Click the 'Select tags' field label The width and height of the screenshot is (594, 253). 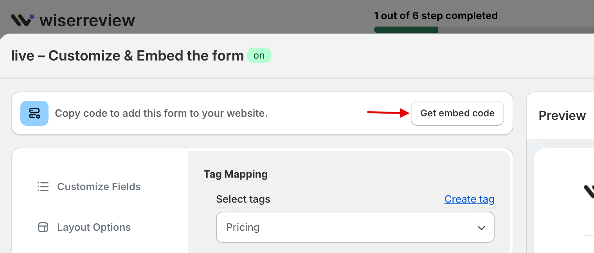[x=243, y=199]
